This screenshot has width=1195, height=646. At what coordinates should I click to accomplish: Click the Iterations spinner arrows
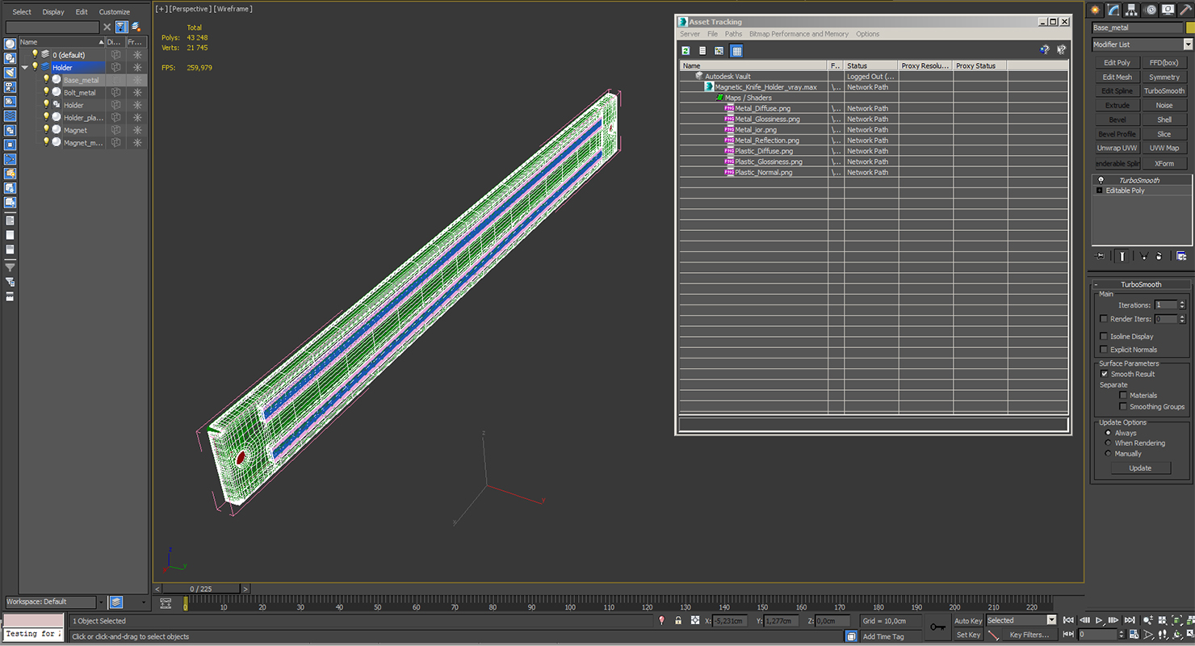click(x=1182, y=305)
